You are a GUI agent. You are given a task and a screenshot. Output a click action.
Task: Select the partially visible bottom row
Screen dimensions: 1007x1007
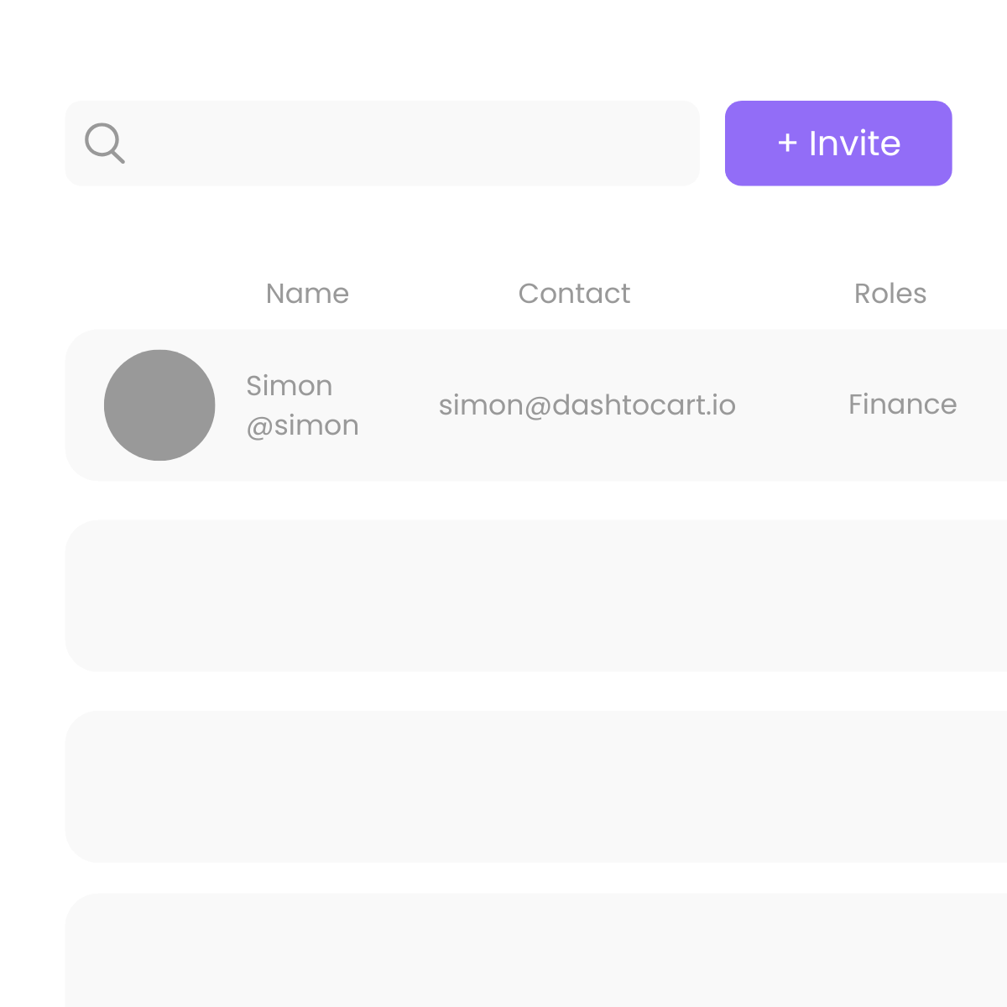pyautogui.click(x=536, y=950)
